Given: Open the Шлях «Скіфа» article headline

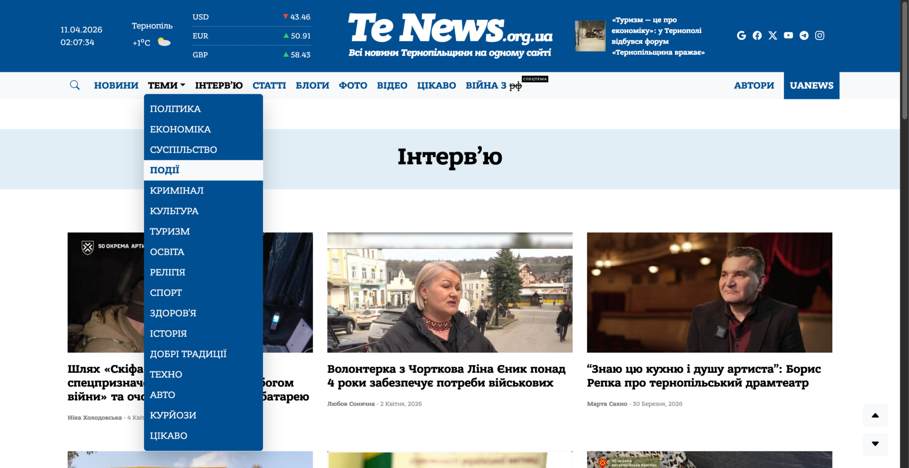Looking at the screenshot, I should point(106,382).
